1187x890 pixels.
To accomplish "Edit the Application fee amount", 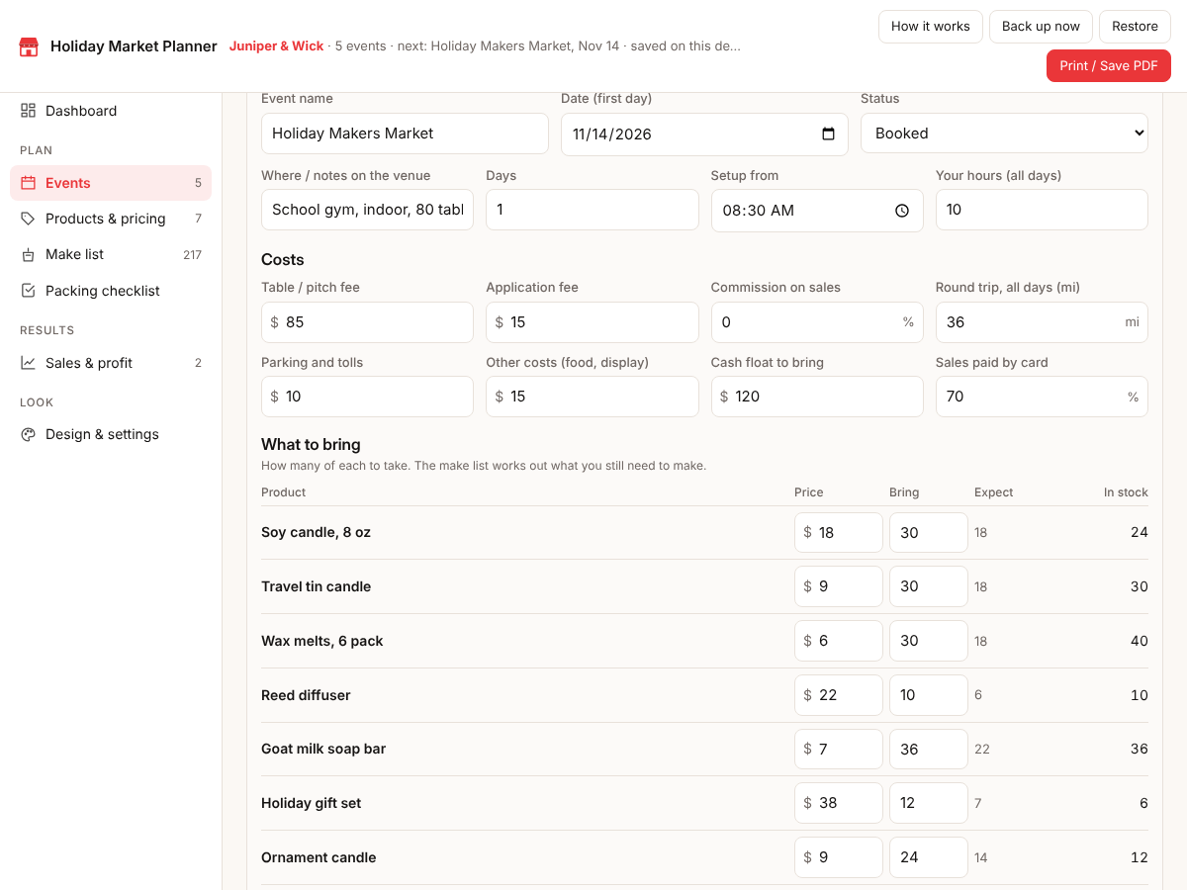I will [593, 322].
